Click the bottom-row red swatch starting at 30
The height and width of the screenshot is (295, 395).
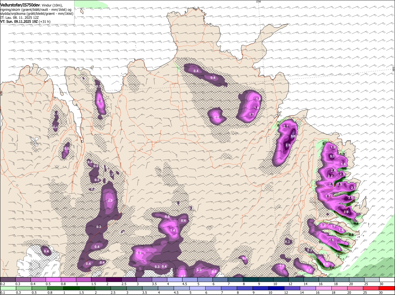coord(387,288)
